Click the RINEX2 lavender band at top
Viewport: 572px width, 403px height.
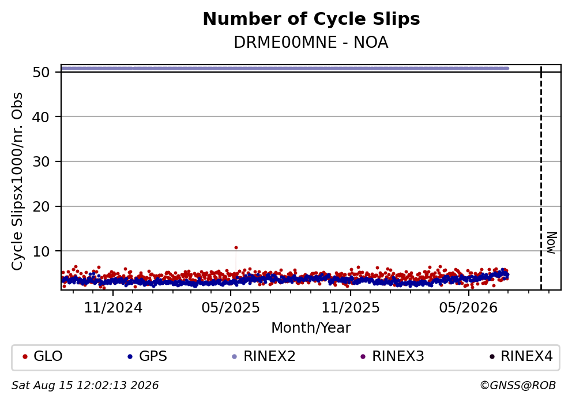coord(284,68)
